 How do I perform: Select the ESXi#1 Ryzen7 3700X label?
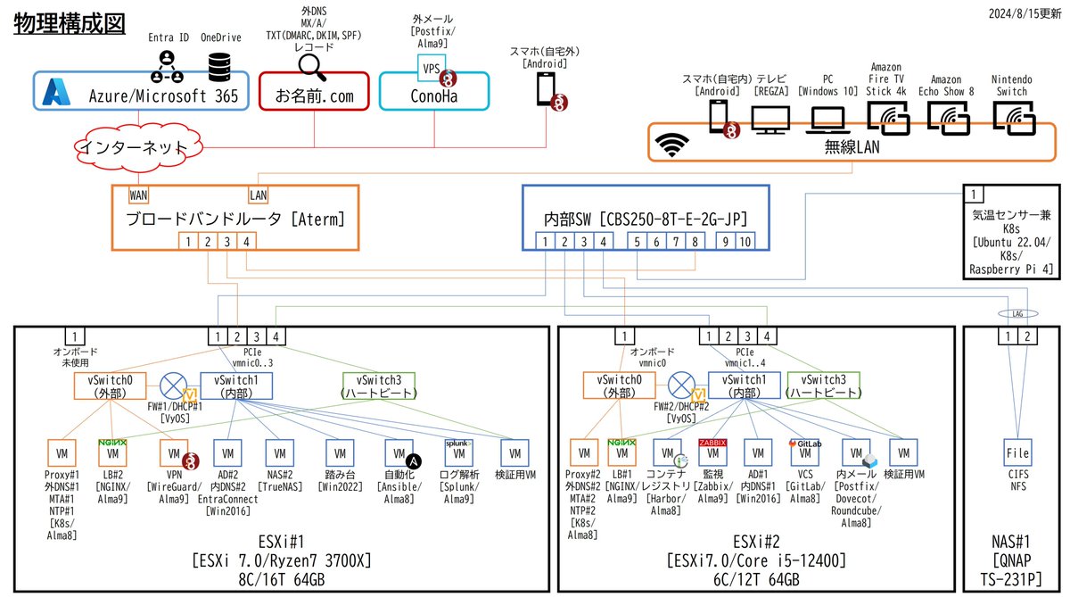point(282,560)
